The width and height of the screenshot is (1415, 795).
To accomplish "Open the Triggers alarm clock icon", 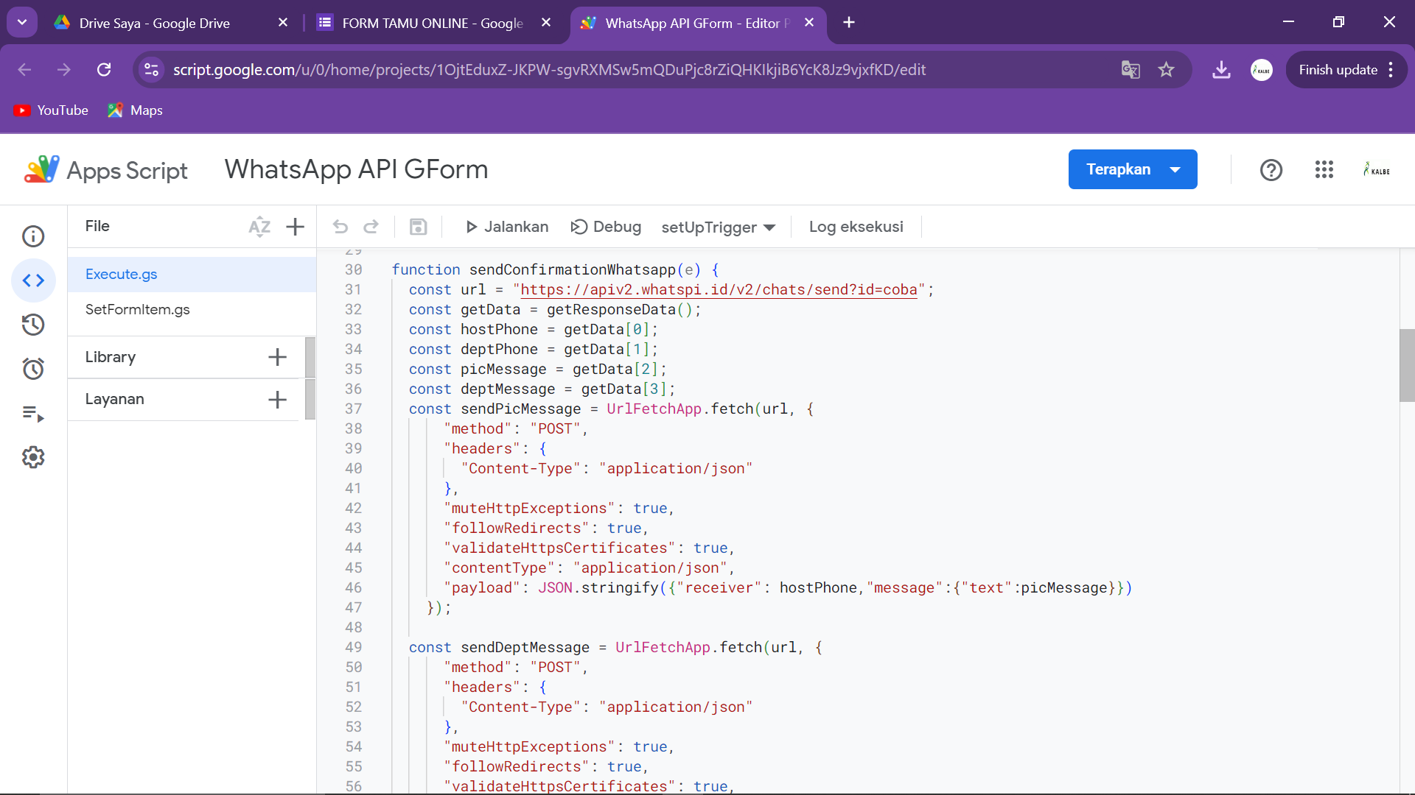I will 33,369.
